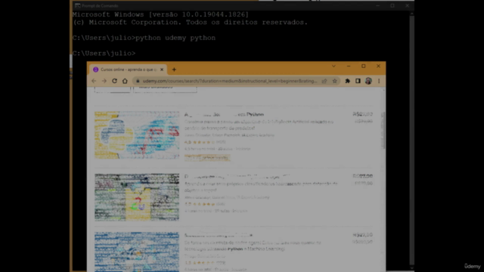
Task: Click the 'Mais avaliados' sort box
Action: (165, 89)
